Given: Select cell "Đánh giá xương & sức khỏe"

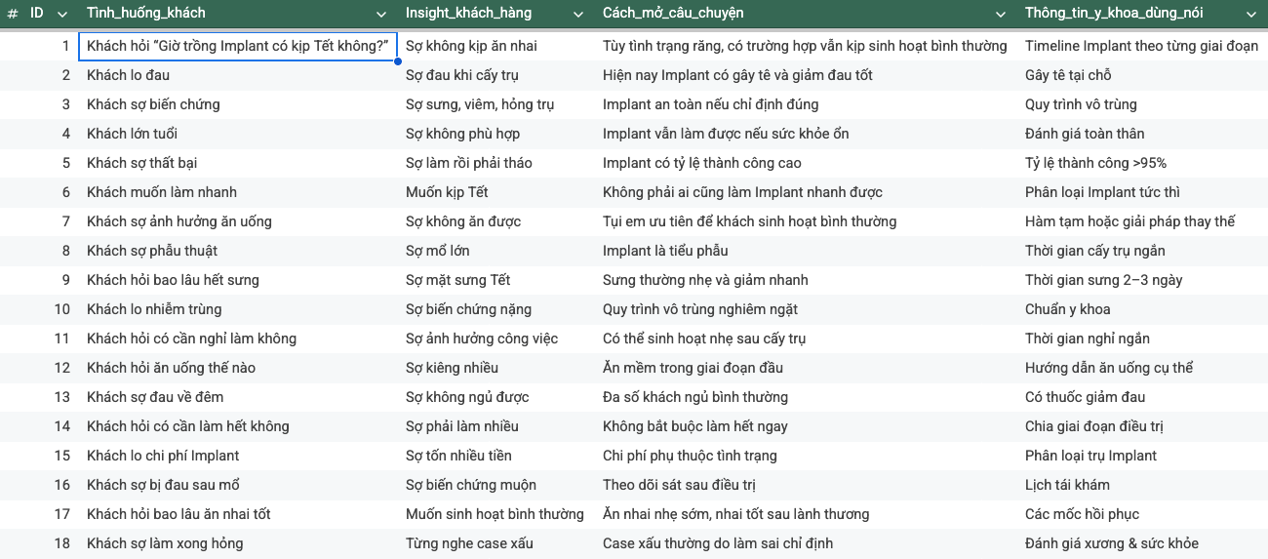Looking at the screenshot, I should tap(1142, 543).
